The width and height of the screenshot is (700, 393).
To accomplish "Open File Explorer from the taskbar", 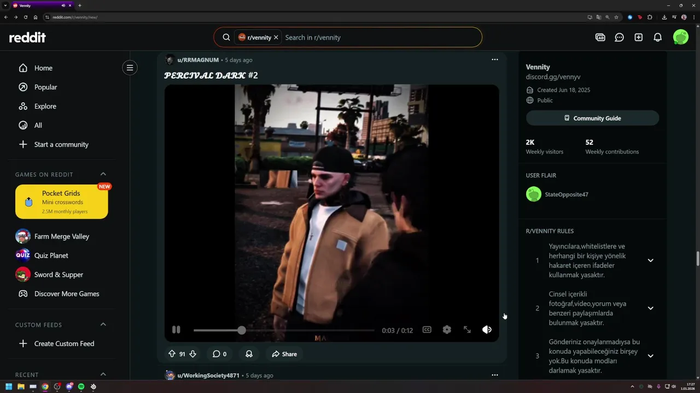I will pos(21,386).
